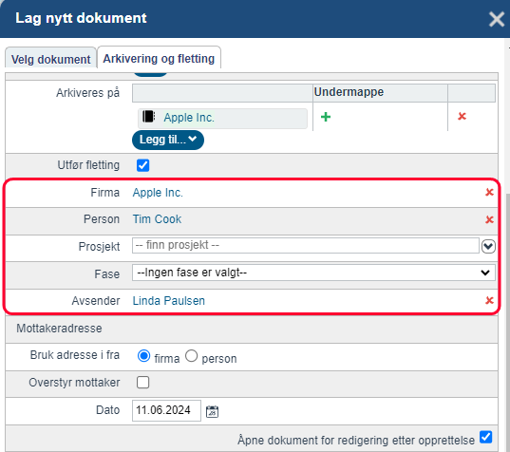Add subfolder with green plus icon
This screenshot has height=452, width=510.
[326, 117]
